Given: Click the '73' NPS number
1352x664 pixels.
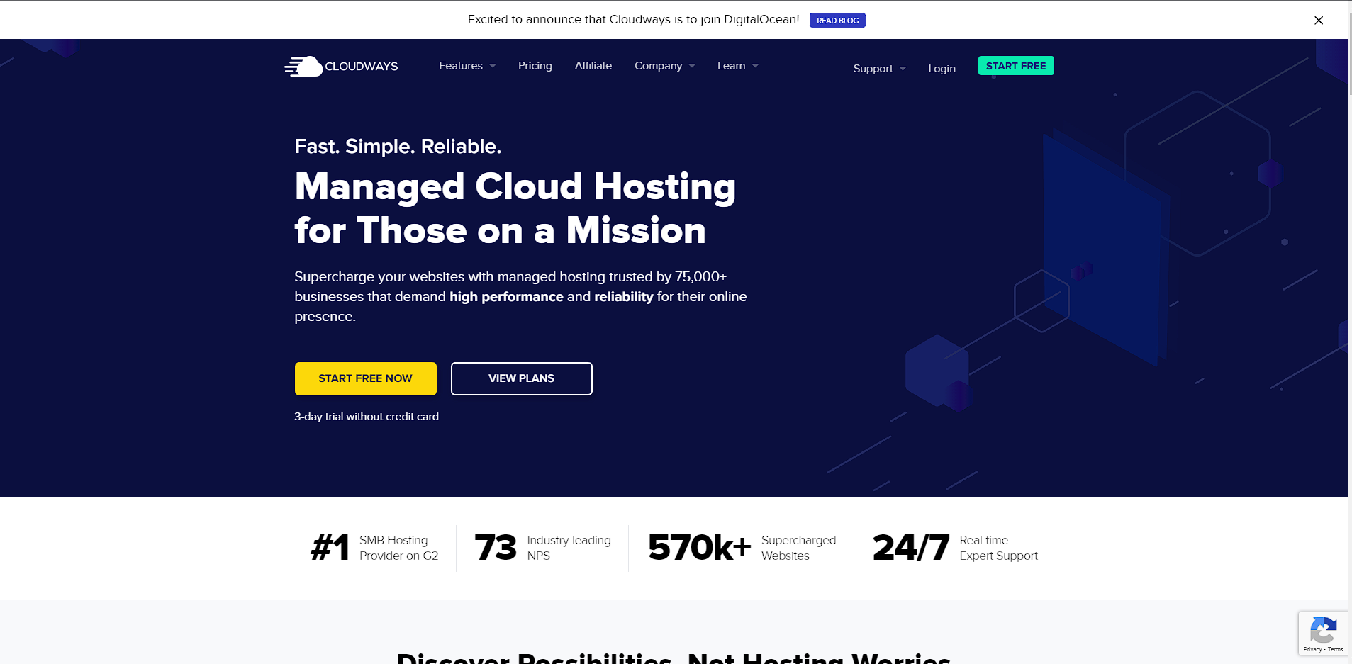Looking at the screenshot, I should pos(496,548).
